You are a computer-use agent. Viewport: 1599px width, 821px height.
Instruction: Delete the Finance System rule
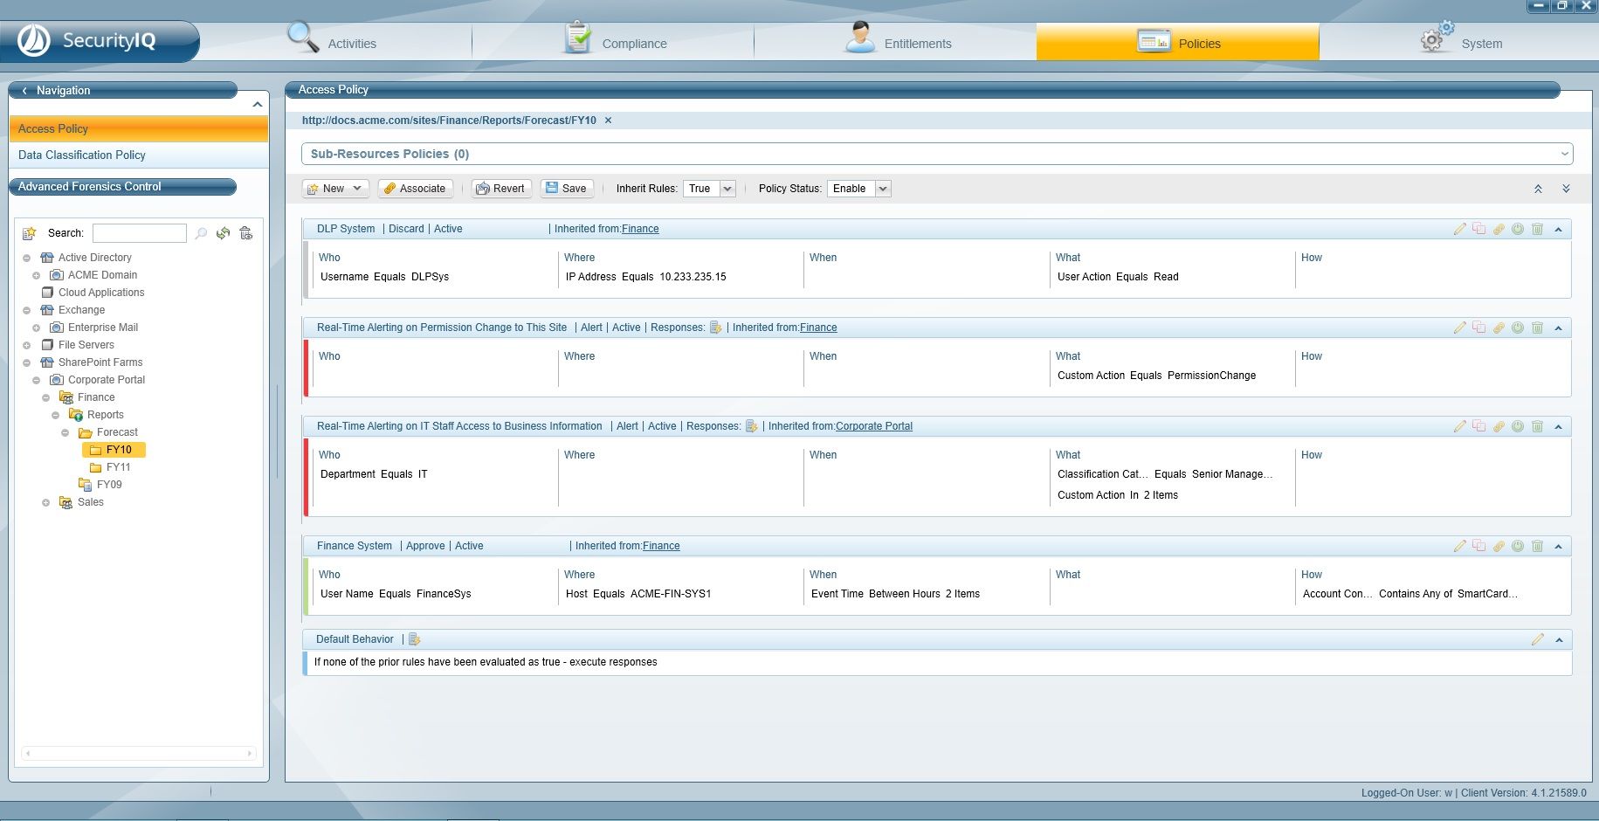click(x=1537, y=546)
